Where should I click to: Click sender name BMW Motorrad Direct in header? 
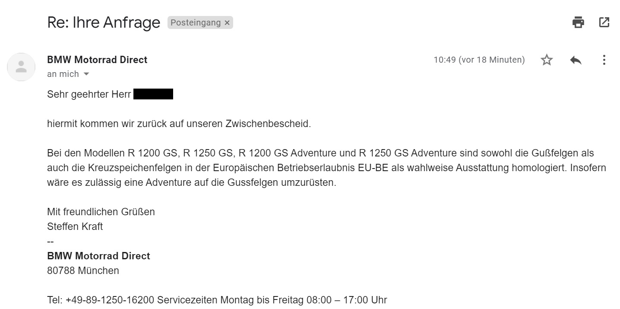(97, 60)
